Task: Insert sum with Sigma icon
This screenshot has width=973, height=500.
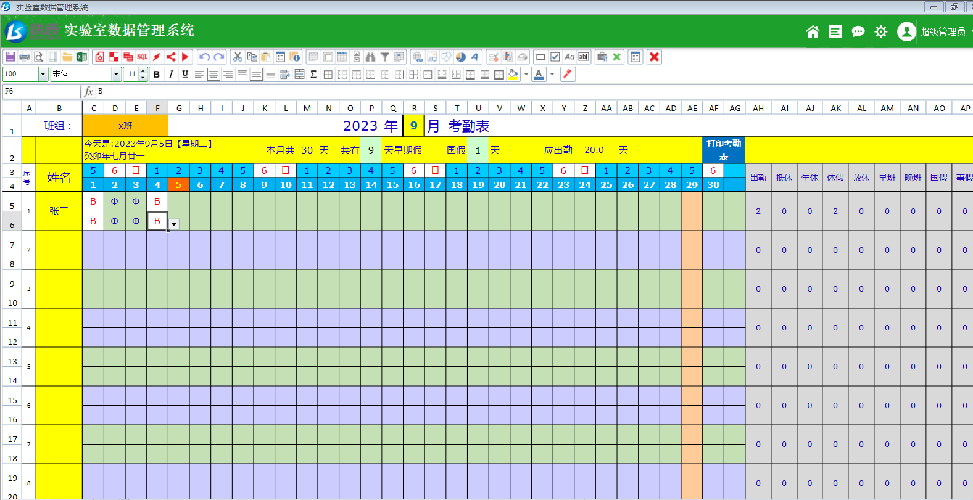Action: coord(313,75)
